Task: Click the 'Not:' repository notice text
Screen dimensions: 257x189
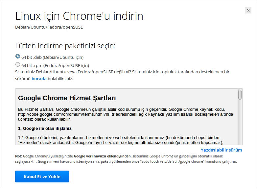Action: 126,159
